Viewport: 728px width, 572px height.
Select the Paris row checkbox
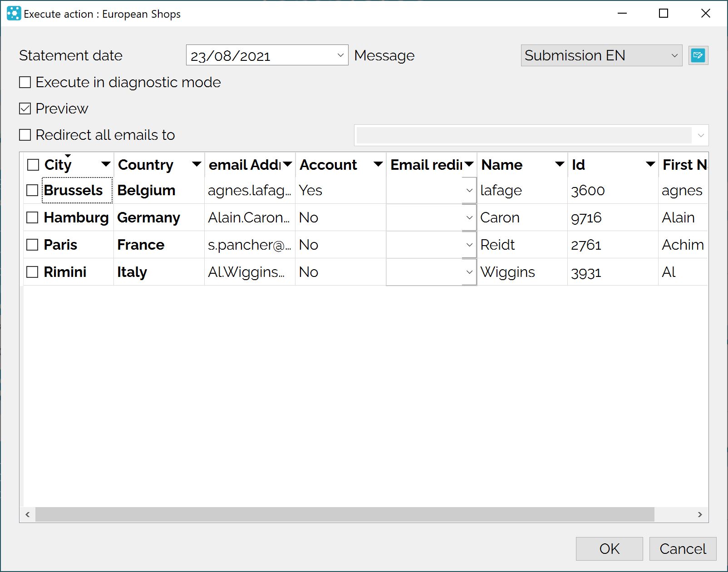click(x=32, y=245)
